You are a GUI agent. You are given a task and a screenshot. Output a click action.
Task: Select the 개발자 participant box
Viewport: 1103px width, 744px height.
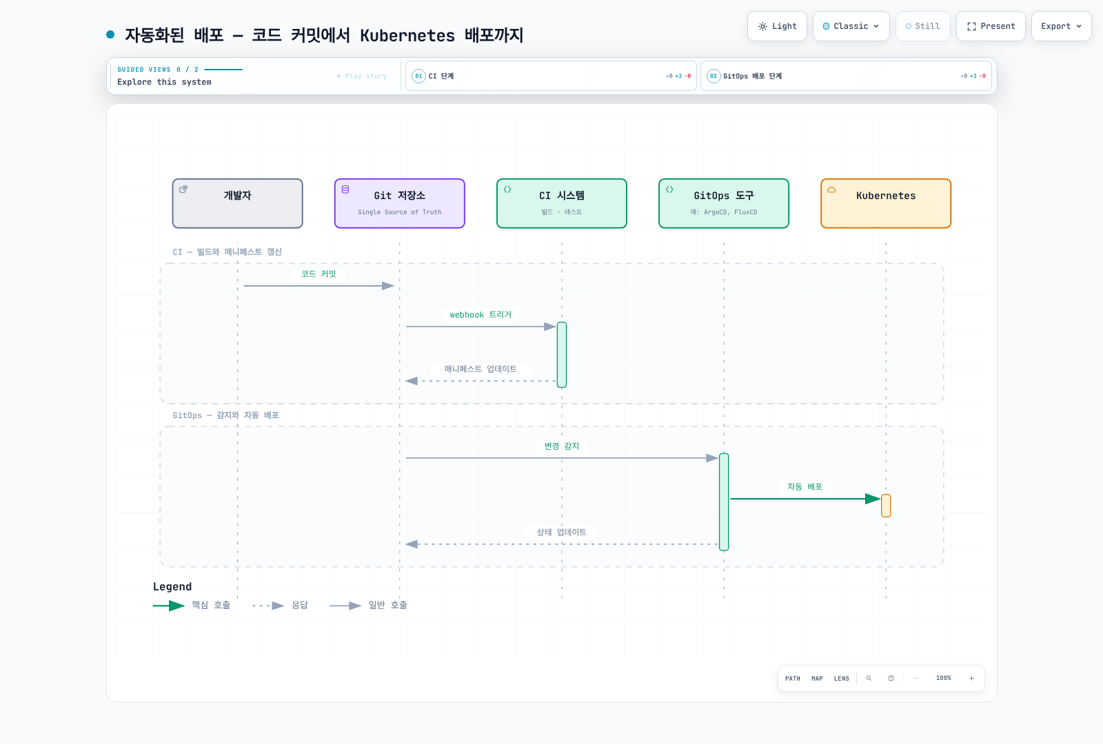click(x=238, y=203)
